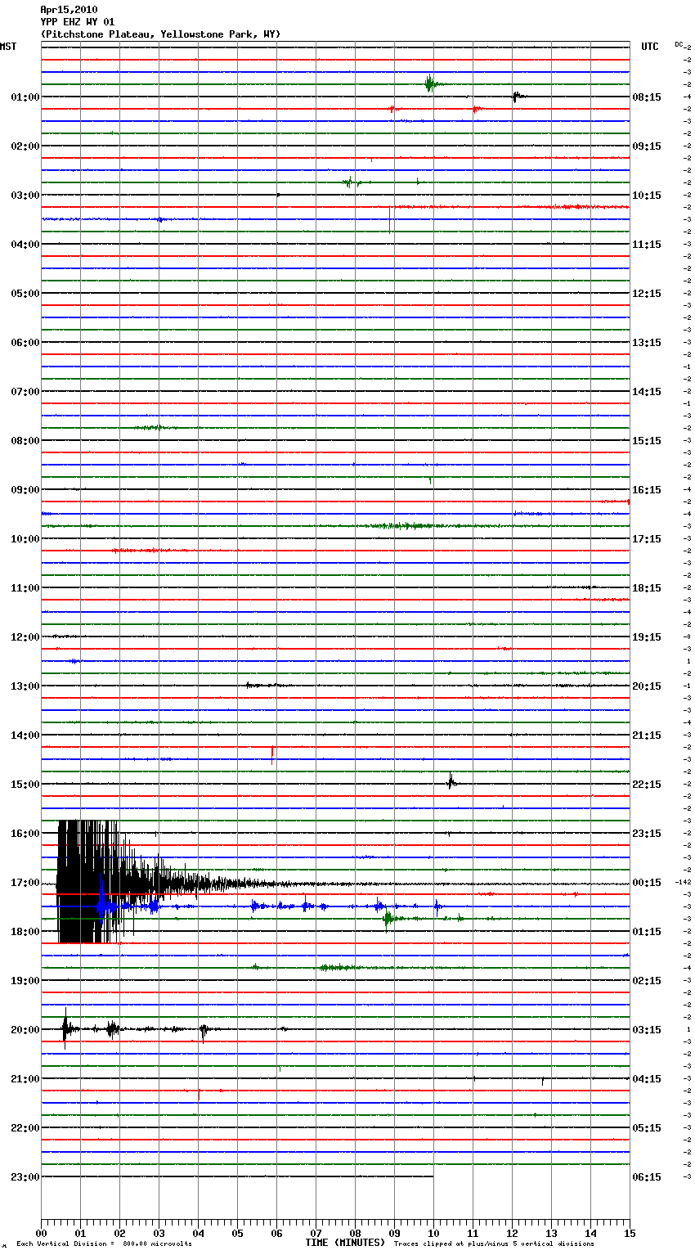Screen dimensions: 695x1255
Task: Click the 10:15 UTC time label
Action: click(647, 196)
